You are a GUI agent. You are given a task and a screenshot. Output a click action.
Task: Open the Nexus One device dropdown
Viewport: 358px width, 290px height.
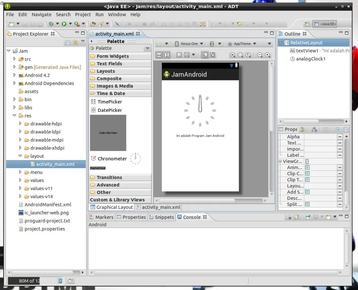(189, 44)
